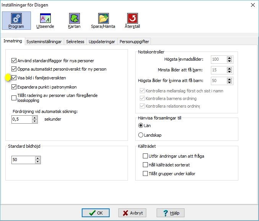This screenshot has width=259, height=221.
Task: Increase Högsta levnadsålder value
Action: coord(229,58)
